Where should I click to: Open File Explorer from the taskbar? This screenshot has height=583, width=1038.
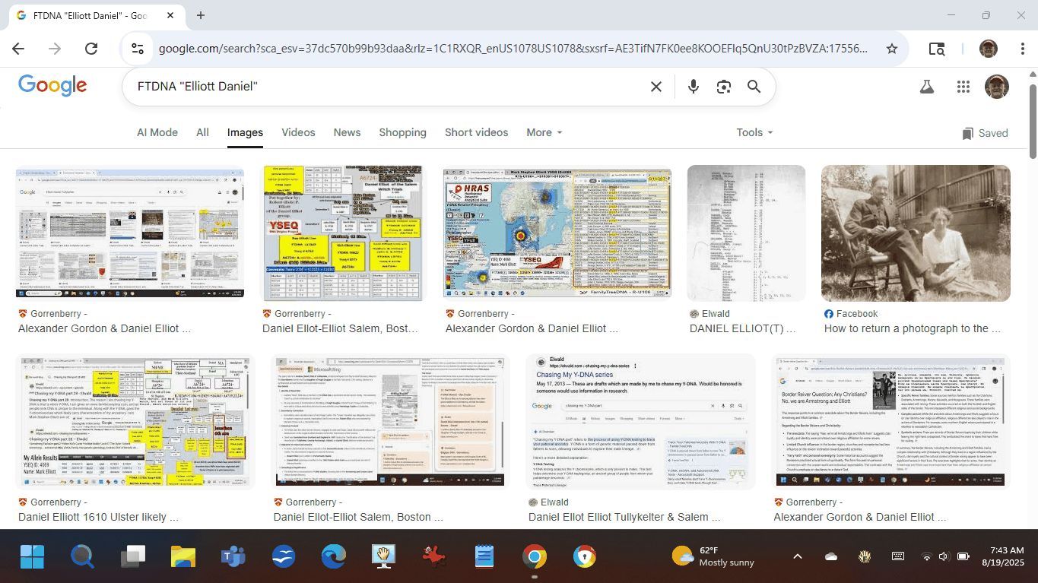pos(183,556)
